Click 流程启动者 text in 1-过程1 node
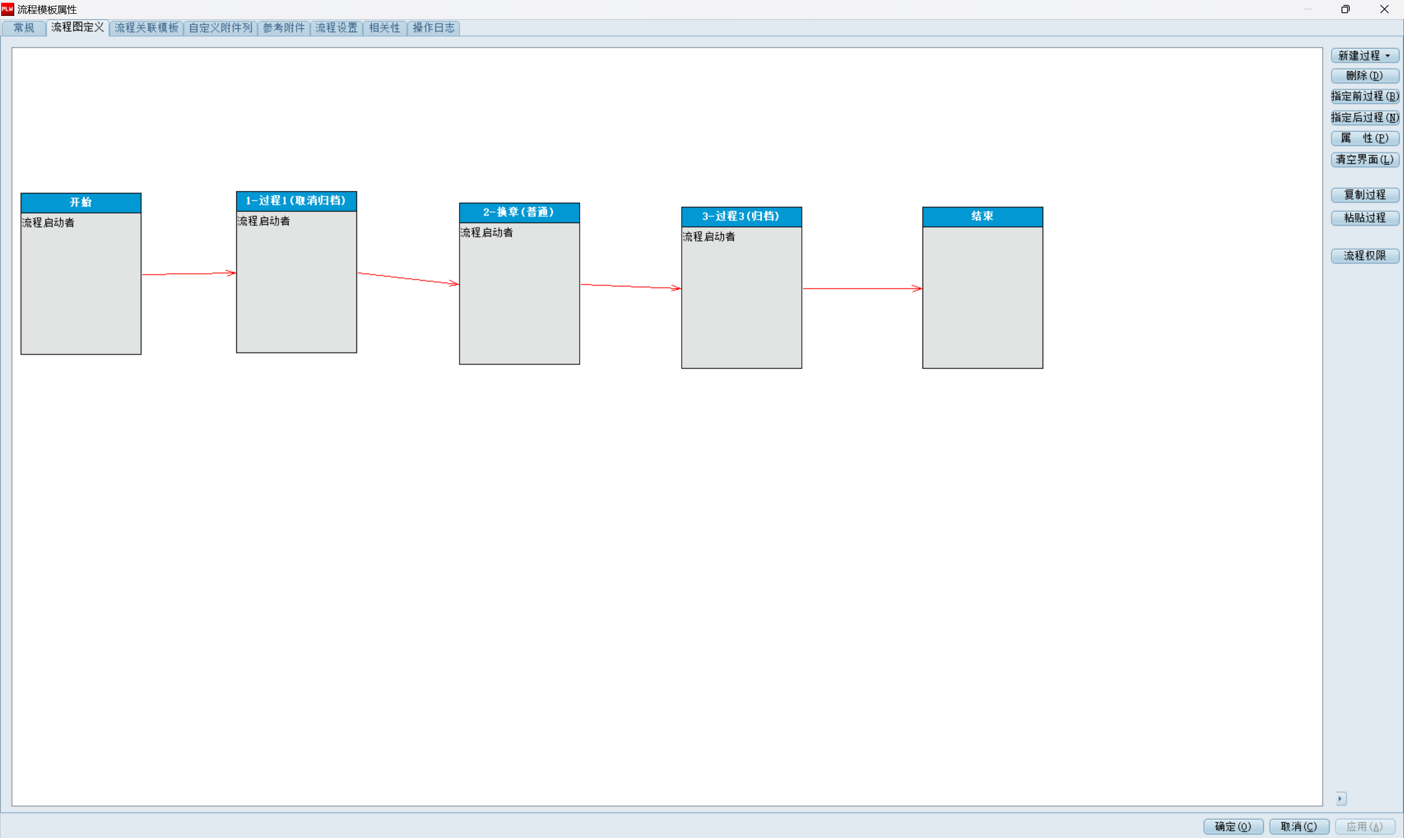 click(x=264, y=222)
